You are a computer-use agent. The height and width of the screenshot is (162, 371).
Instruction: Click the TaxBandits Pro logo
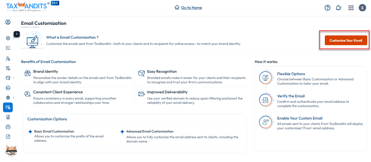coord(33,6)
